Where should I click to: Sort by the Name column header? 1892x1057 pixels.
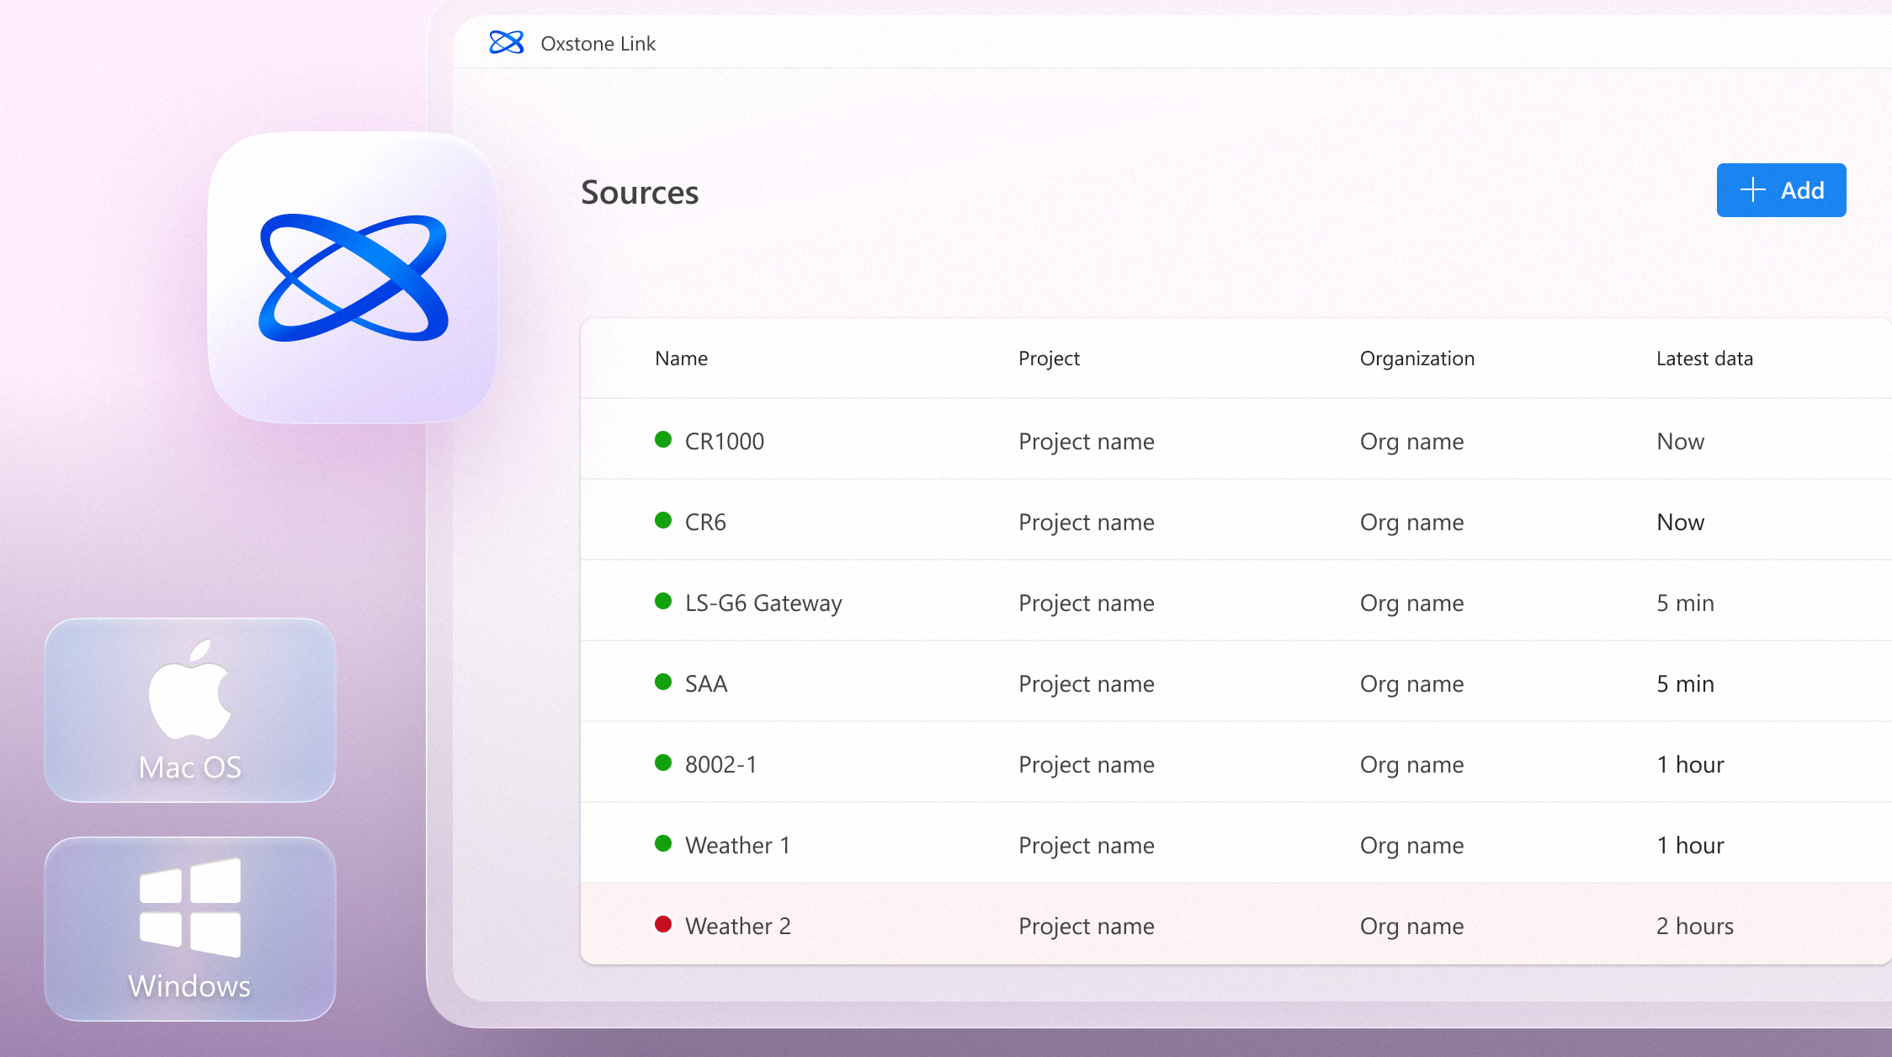[x=681, y=359]
